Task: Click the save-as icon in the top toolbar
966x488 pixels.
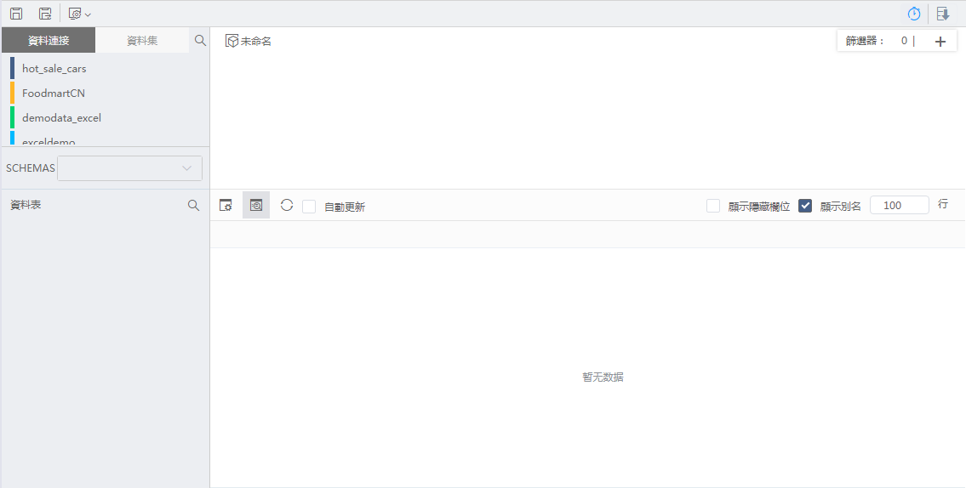Action: [45, 14]
